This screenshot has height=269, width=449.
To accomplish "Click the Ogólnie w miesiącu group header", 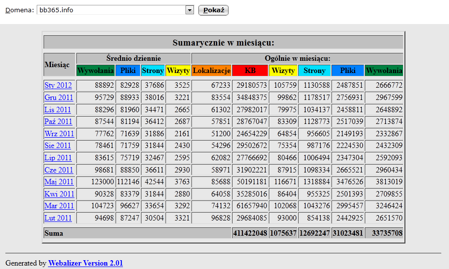I will pos(298,58).
